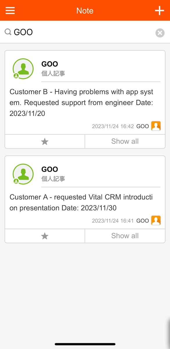
Task: Tap the Note title in header
Action: coord(85,11)
